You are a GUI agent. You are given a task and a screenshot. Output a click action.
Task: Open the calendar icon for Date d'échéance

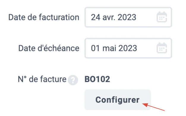click(x=162, y=48)
